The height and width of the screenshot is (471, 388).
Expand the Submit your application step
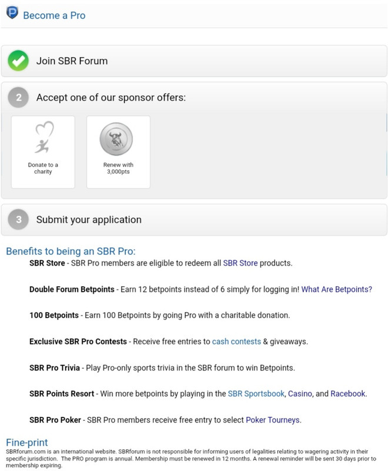[x=194, y=220]
